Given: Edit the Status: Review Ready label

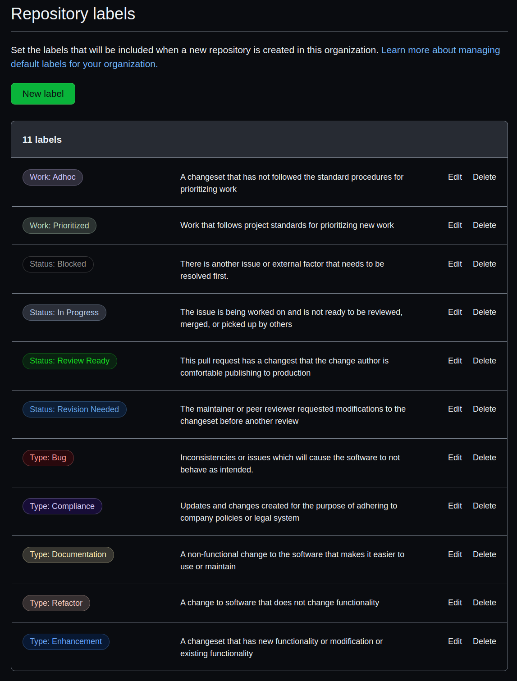Looking at the screenshot, I should click(454, 361).
